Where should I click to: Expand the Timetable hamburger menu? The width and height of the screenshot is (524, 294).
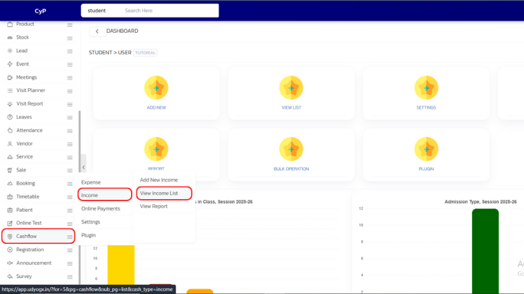[70, 197]
